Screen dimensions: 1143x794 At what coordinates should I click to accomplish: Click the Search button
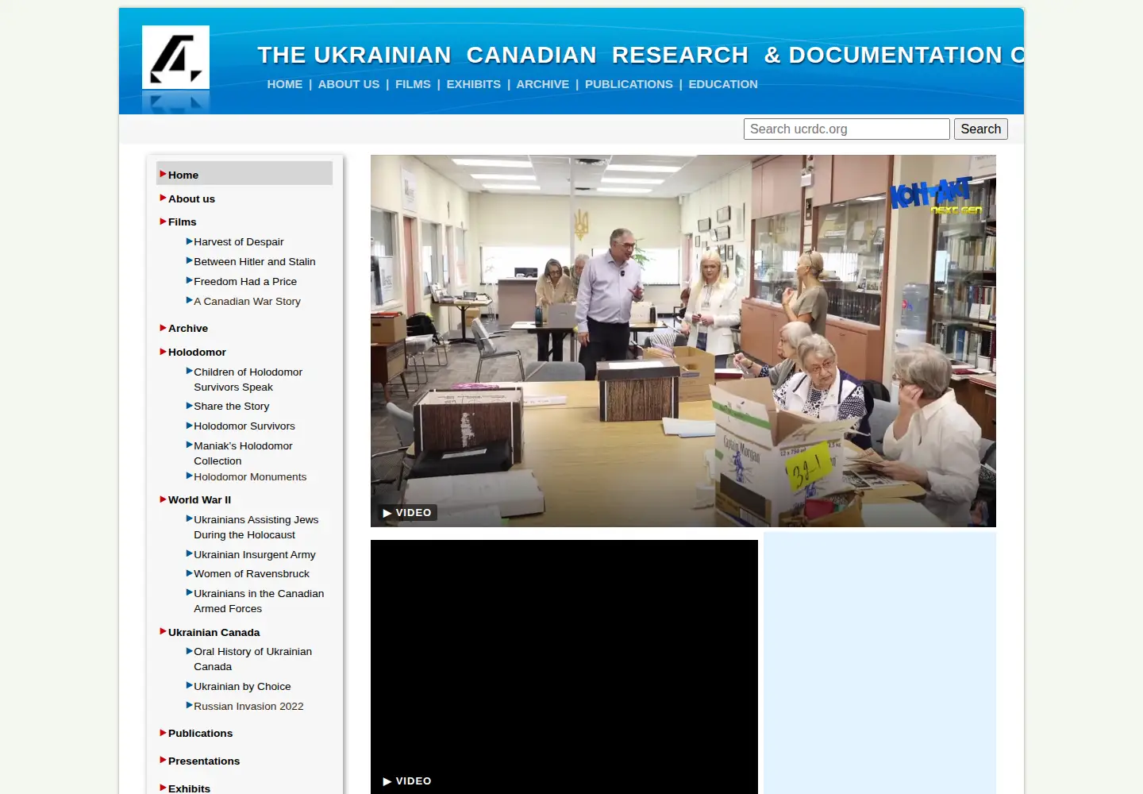[x=981, y=129]
